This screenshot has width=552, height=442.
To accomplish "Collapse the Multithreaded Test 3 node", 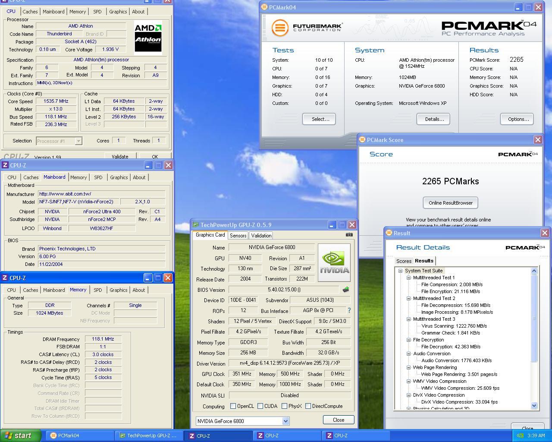I will [x=409, y=319].
